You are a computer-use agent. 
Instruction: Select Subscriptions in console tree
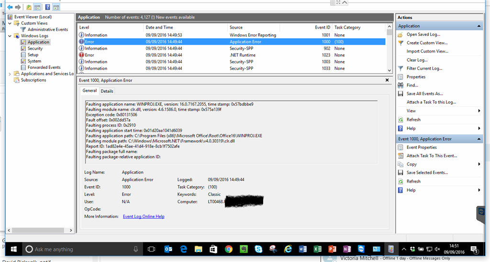click(x=33, y=80)
